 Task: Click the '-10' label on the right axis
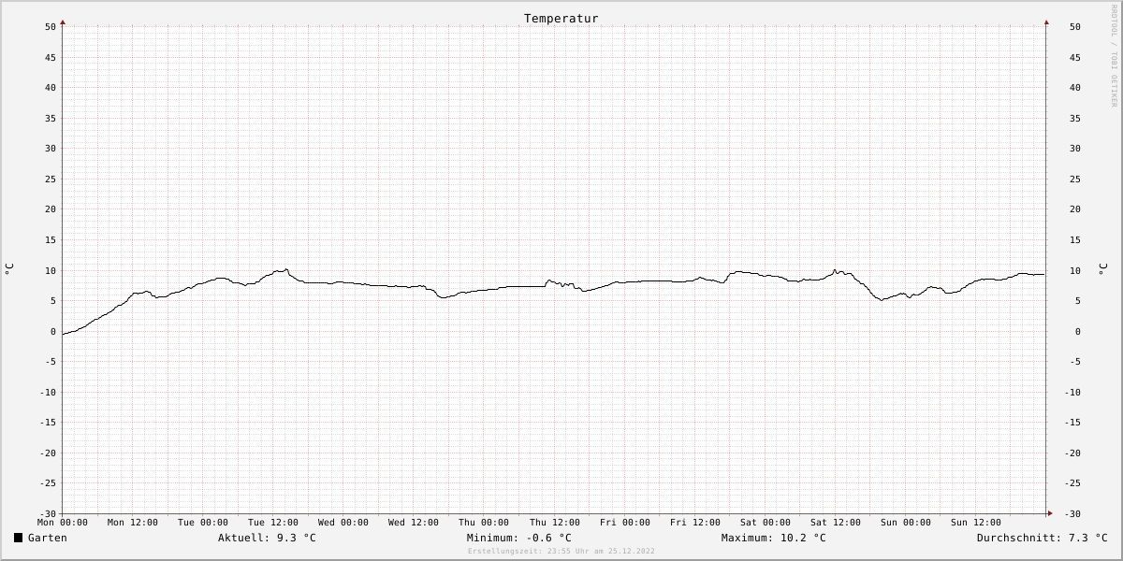tap(1072, 392)
